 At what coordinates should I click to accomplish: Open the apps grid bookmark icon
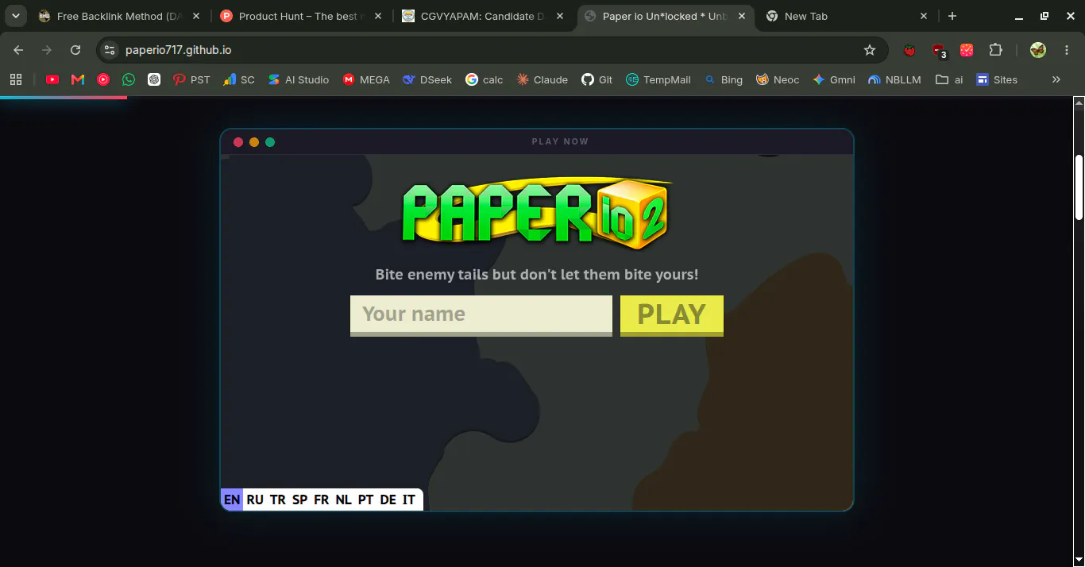pos(16,79)
